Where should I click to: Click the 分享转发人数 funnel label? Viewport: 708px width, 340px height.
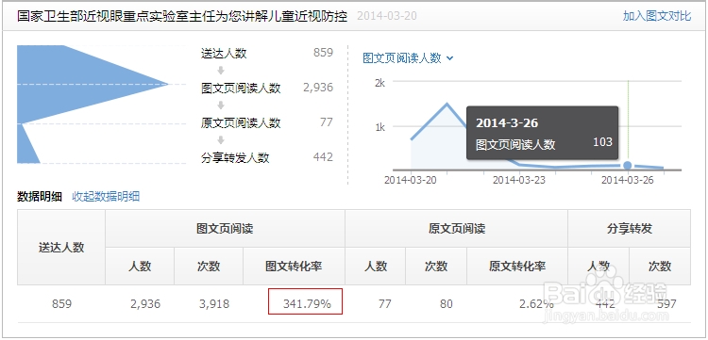pyautogui.click(x=235, y=157)
